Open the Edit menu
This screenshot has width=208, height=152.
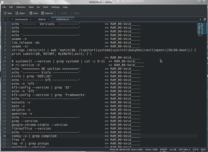click(x=11, y=7)
